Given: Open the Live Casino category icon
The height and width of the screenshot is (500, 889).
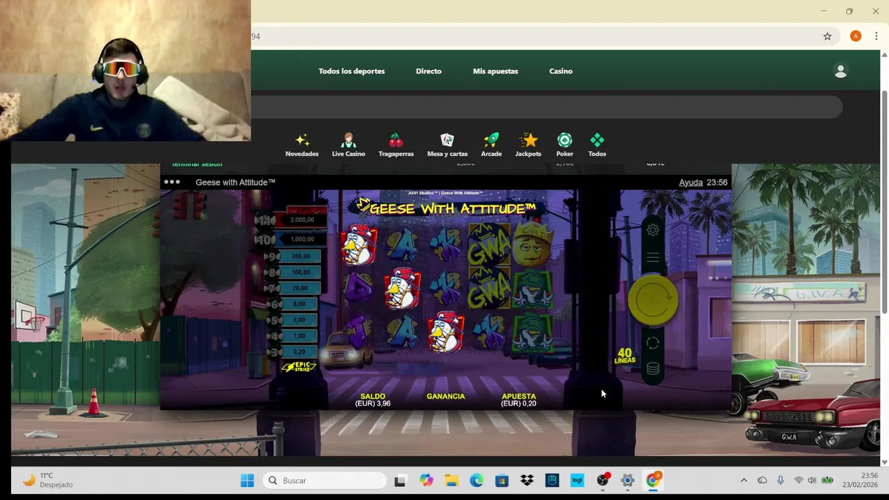Looking at the screenshot, I should pyautogui.click(x=349, y=140).
